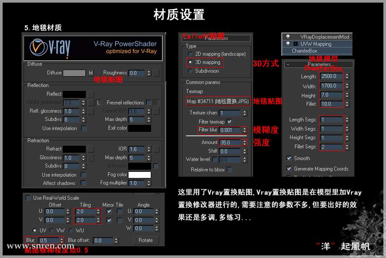Select 3D mapping radio button

pos(190,62)
